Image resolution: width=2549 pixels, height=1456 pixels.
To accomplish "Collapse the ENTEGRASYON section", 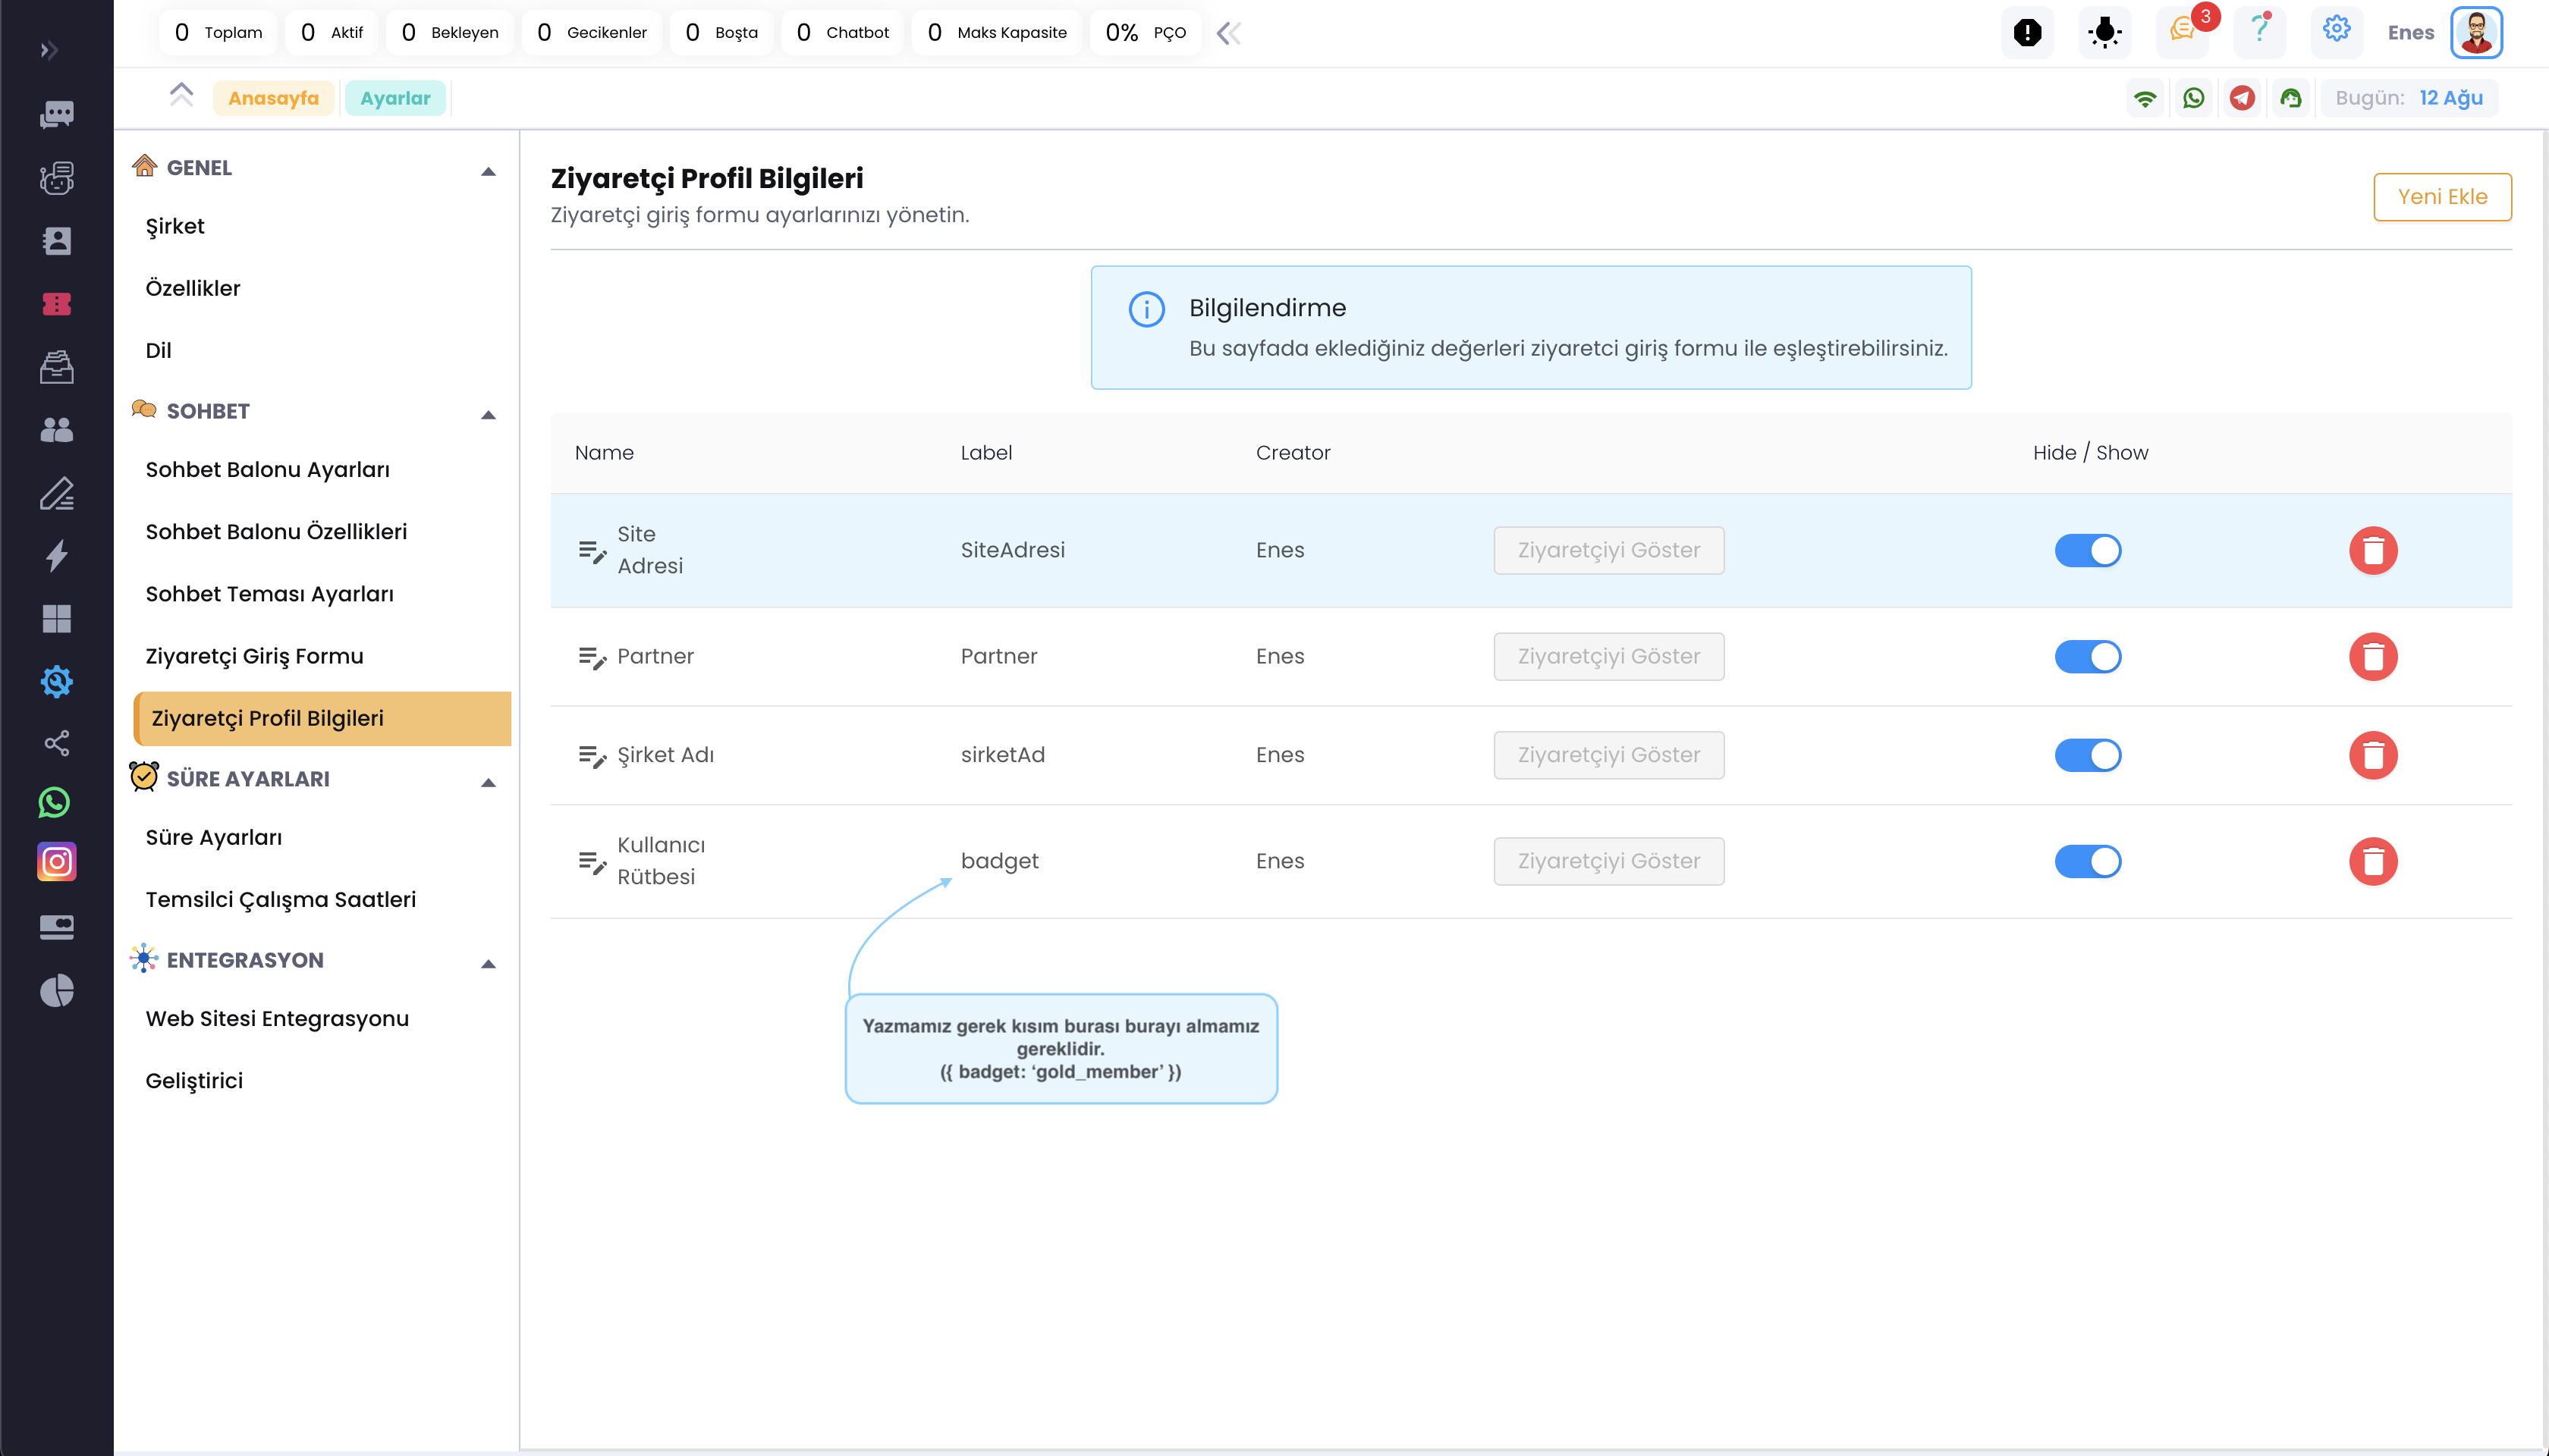I will [489, 963].
